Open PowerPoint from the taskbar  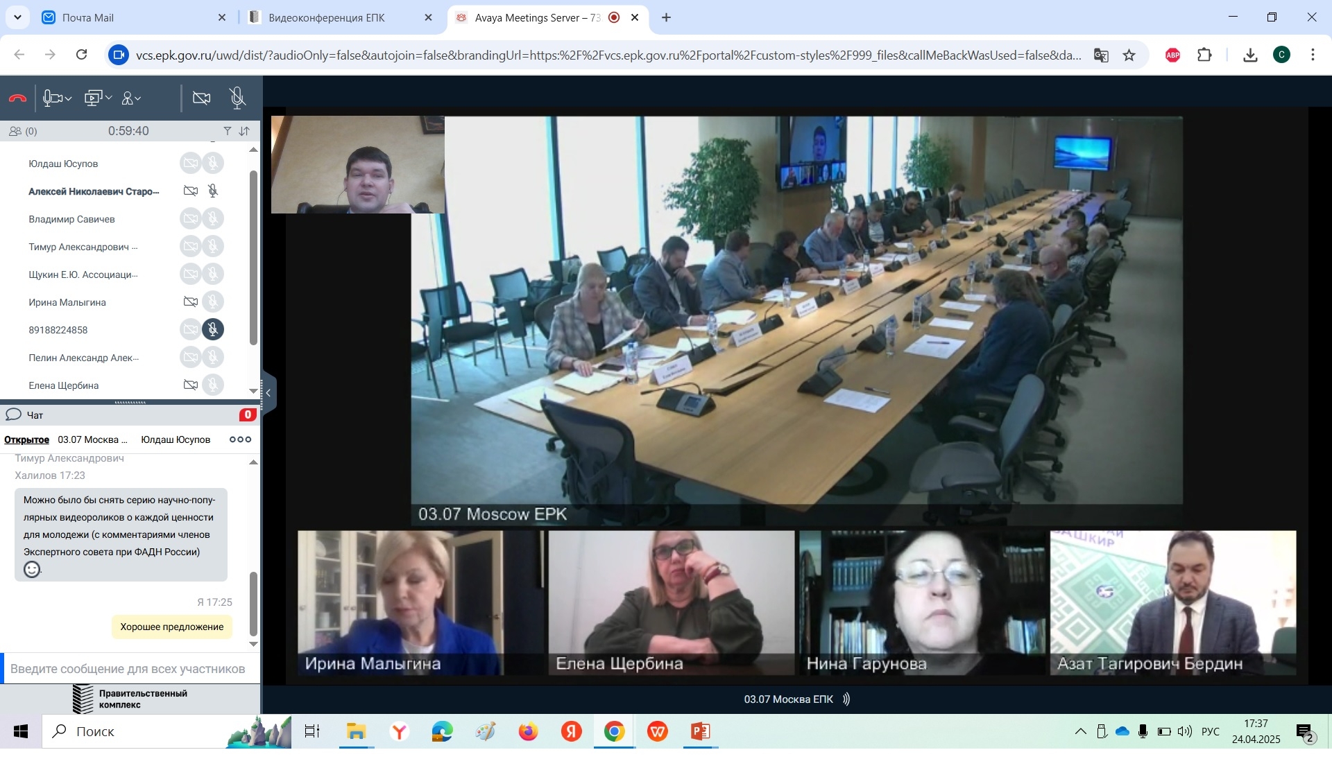click(700, 731)
